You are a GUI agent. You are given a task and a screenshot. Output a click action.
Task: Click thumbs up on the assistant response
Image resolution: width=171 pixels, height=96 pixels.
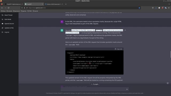click(125, 30)
